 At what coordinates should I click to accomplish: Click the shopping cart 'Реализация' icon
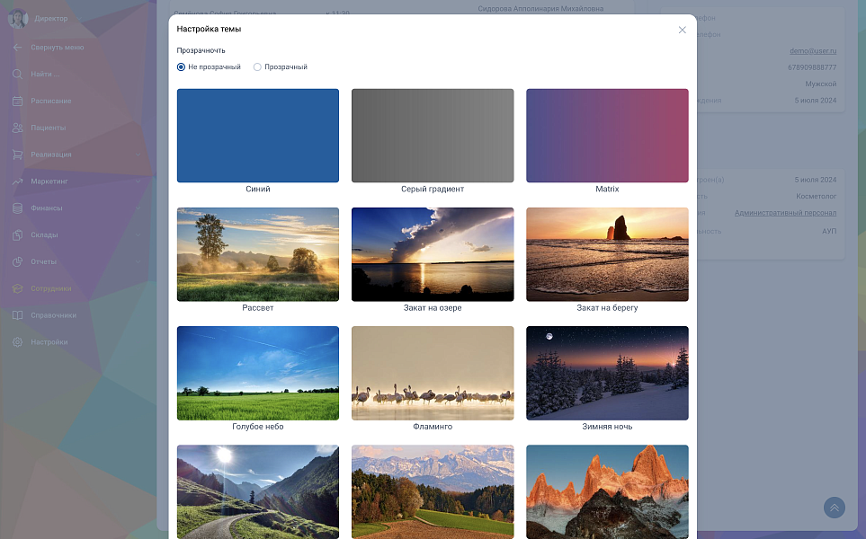pyautogui.click(x=17, y=155)
